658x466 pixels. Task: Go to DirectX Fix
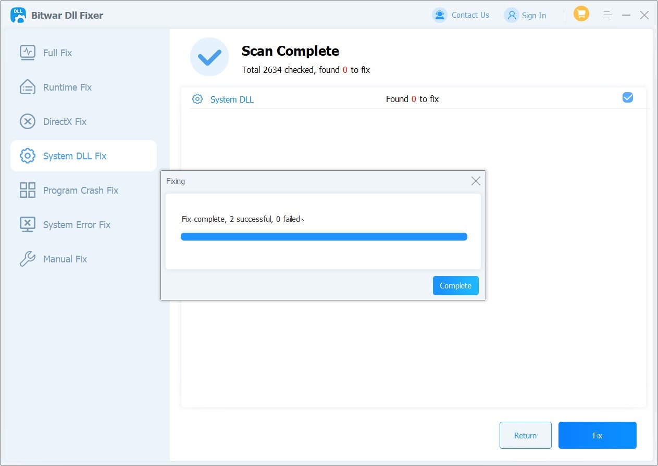[x=83, y=121]
